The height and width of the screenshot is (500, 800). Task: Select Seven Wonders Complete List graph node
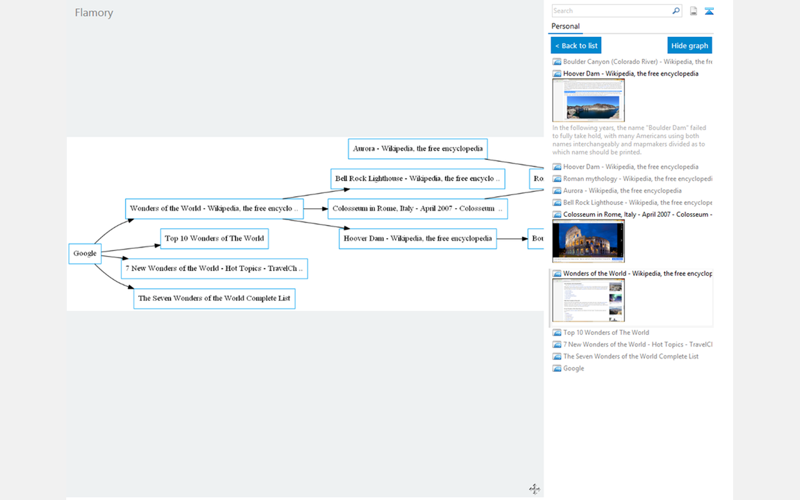(x=214, y=298)
